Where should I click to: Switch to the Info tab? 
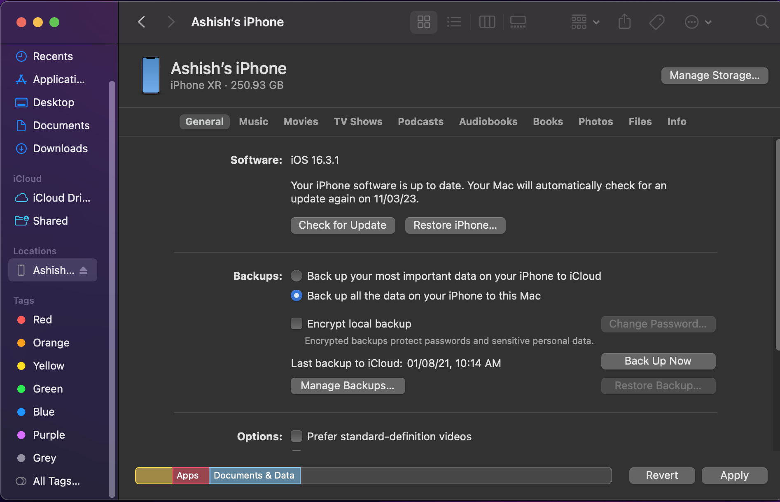(677, 122)
